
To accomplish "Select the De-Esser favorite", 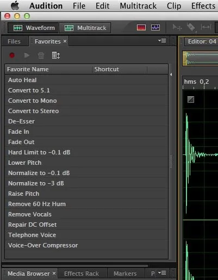I will pos(86,121).
